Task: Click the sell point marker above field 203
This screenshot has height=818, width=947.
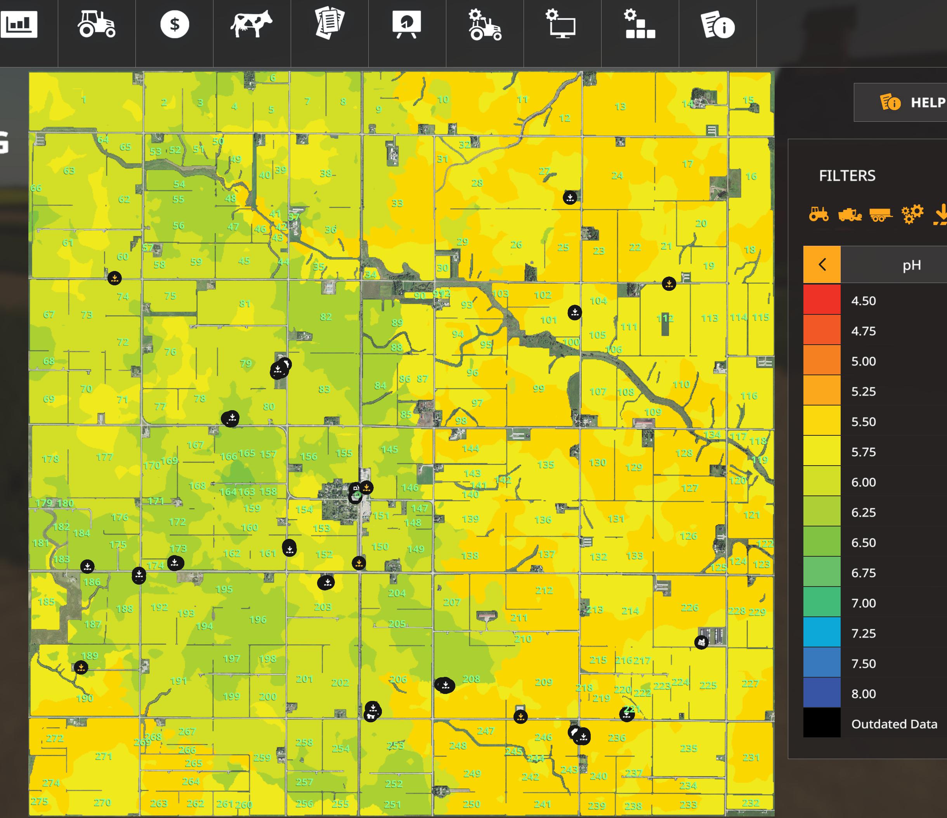Action: pyautogui.click(x=326, y=582)
